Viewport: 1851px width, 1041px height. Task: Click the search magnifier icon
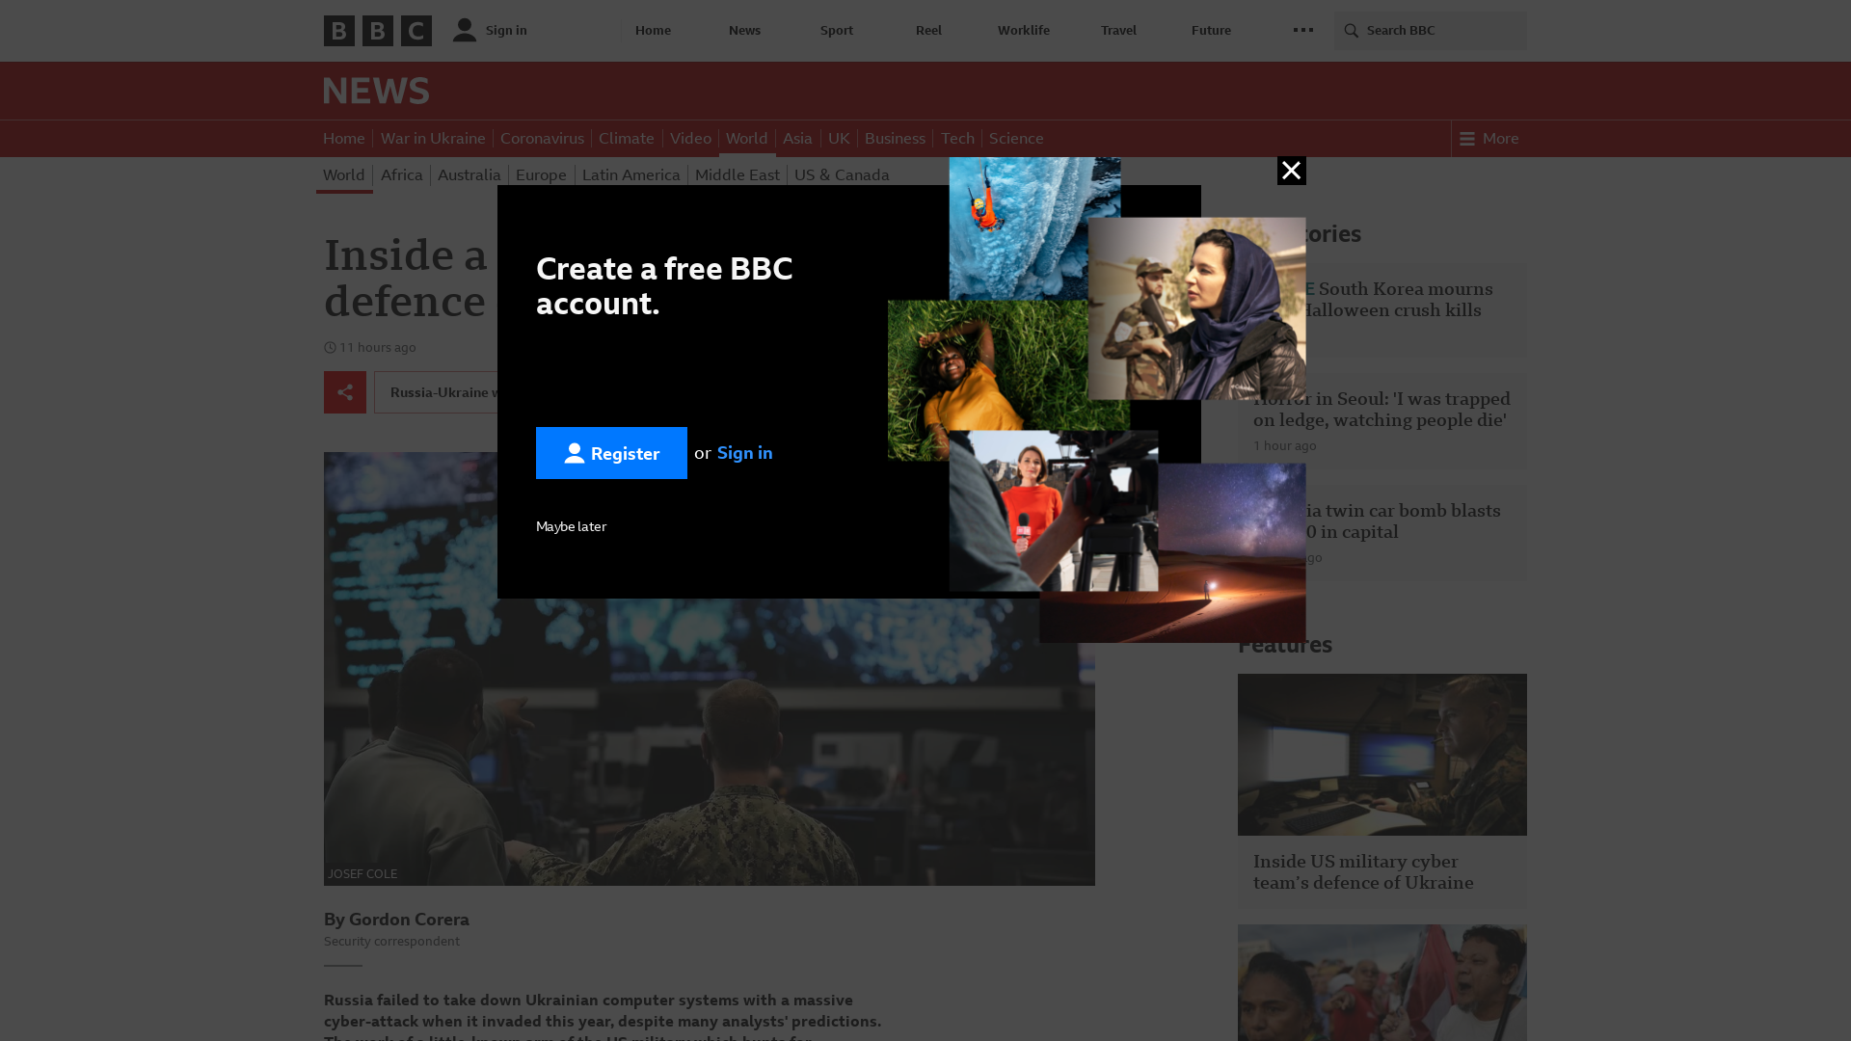1352,31
